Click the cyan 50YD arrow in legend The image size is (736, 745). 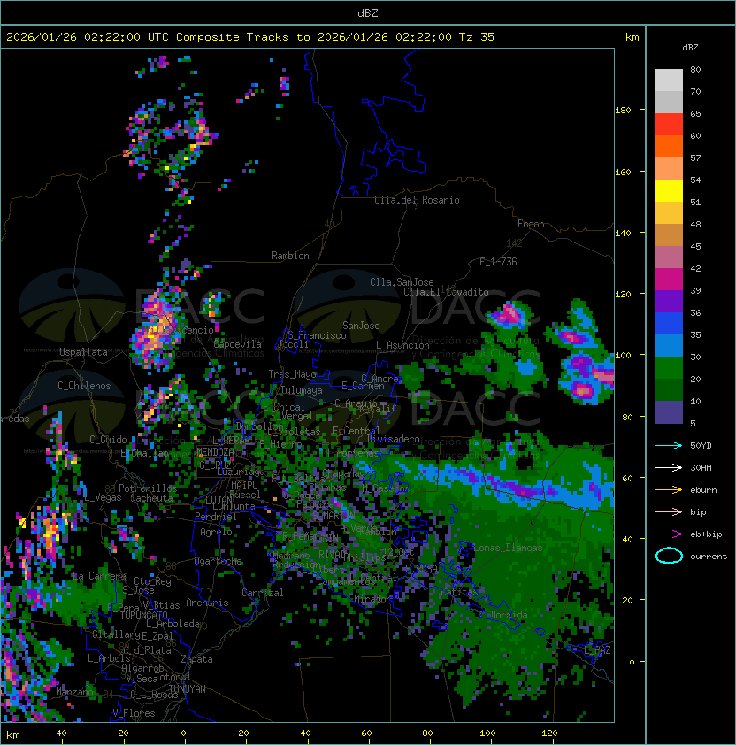[x=669, y=446]
